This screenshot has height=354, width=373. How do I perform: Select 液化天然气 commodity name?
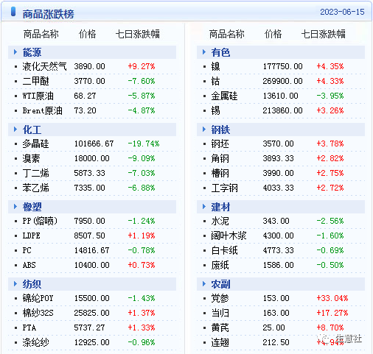(x=44, y=66)
